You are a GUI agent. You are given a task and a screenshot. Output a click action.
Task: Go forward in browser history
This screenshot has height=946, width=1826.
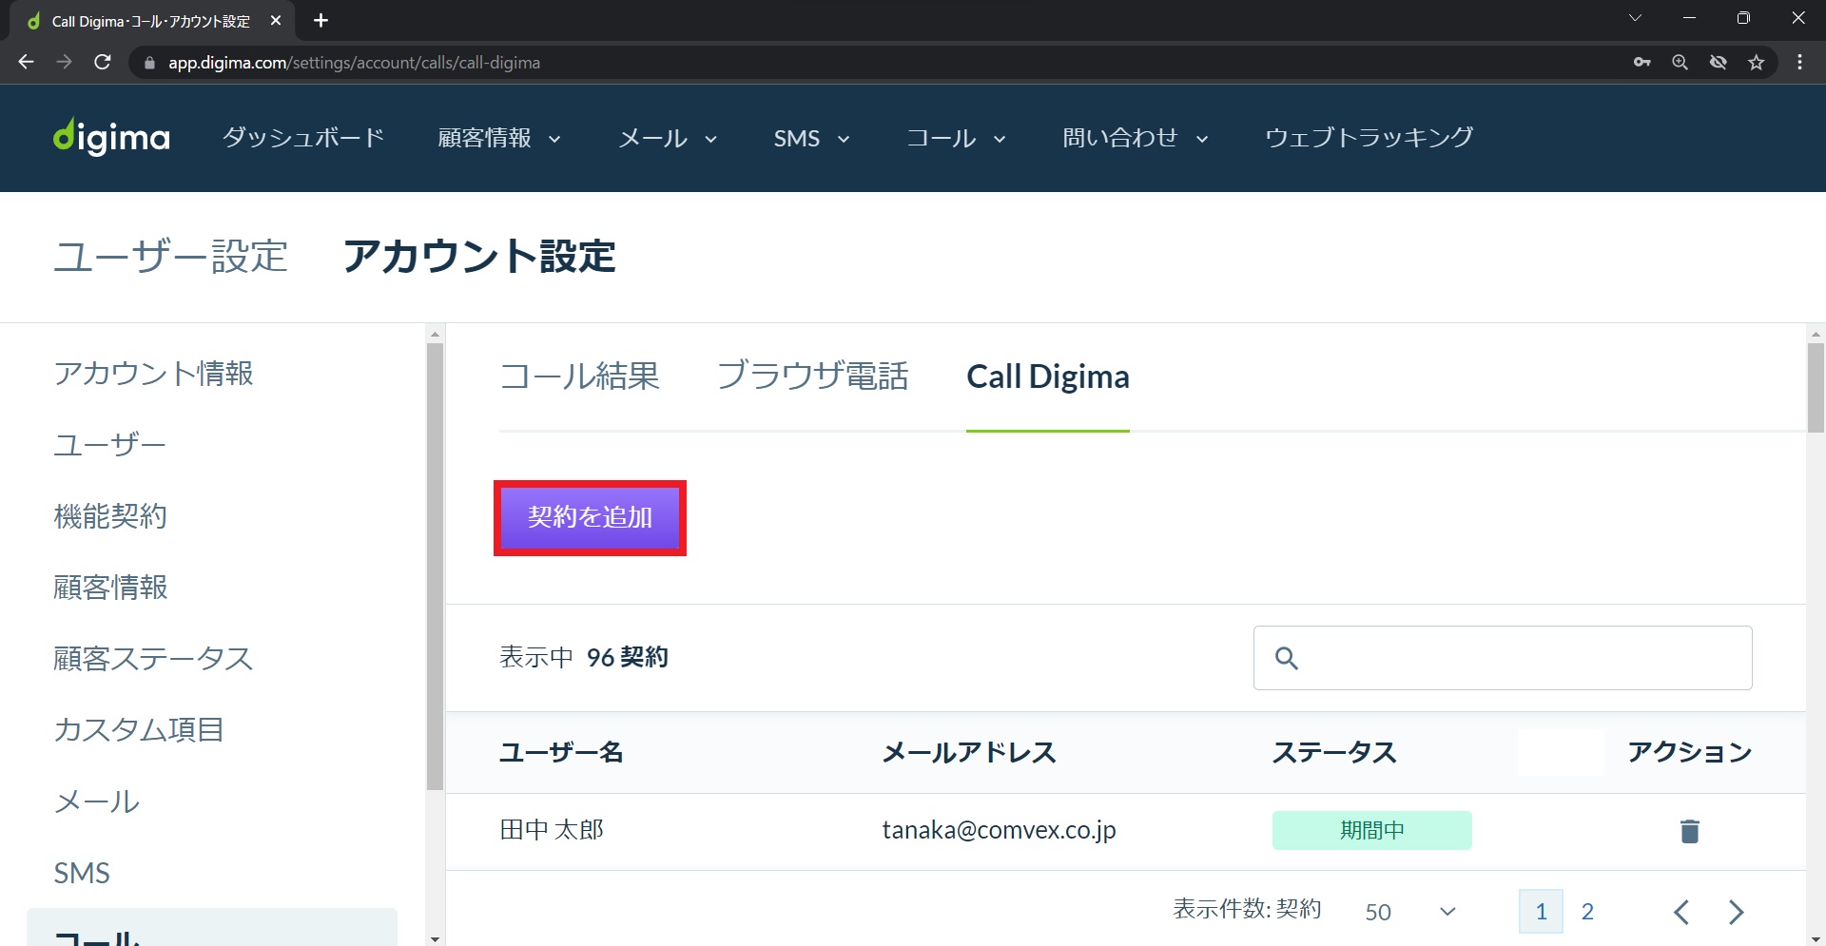pos(65,62)
